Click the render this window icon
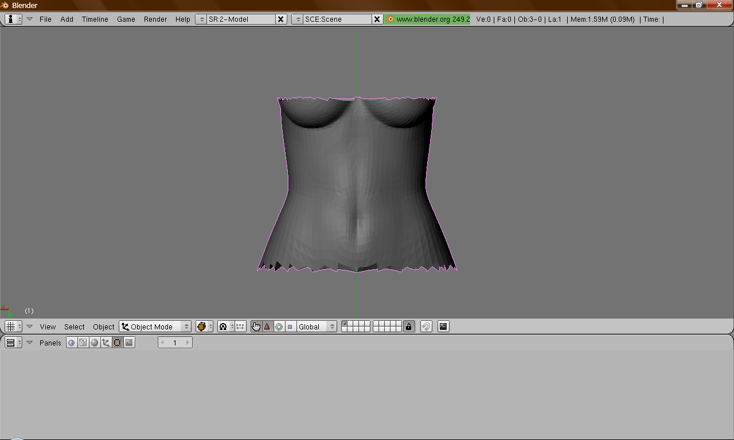The image size is (734, 440). [443, 327]
